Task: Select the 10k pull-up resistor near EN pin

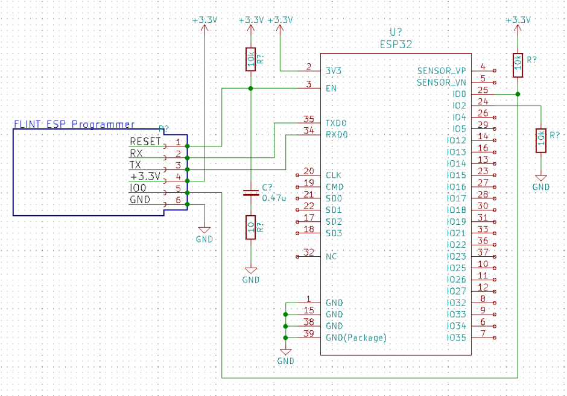Action: [x=250, y=60]
